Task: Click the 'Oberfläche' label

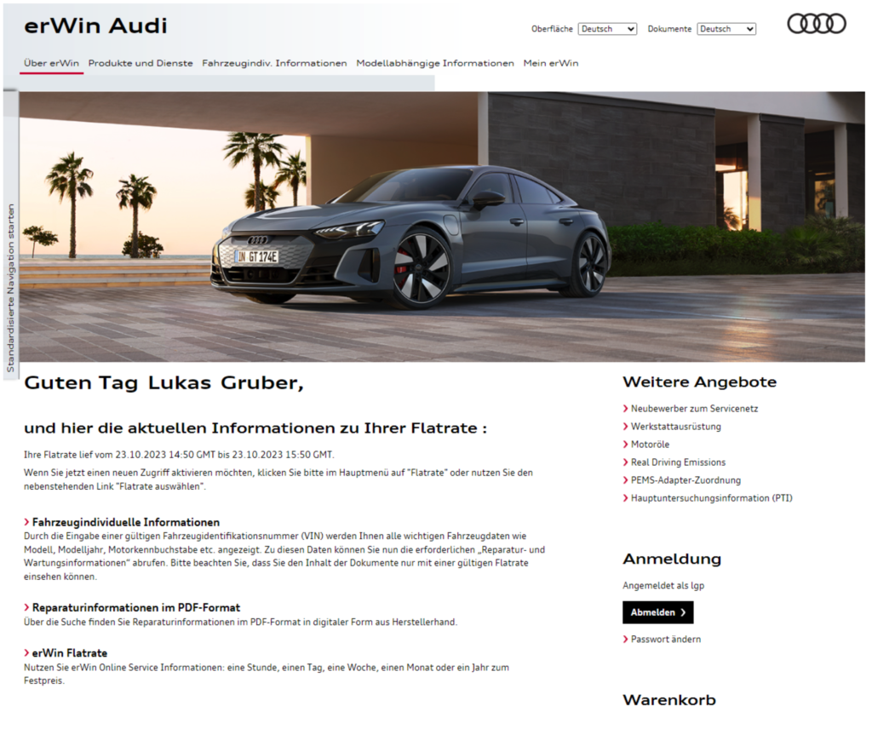Action: tap(552, 29)
